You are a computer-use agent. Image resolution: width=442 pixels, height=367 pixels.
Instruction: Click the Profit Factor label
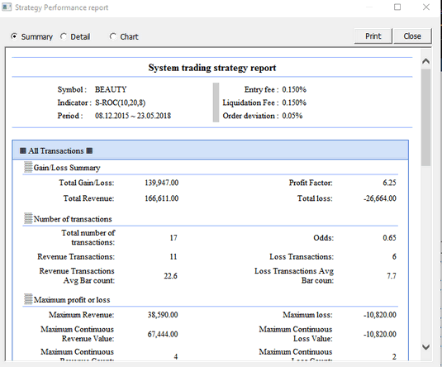click(x=311, y=183)
